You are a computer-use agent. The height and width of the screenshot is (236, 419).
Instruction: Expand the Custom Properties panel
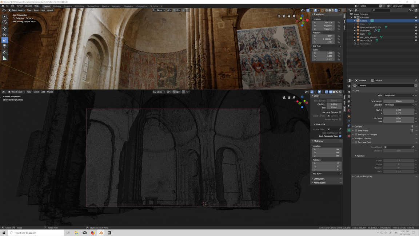click(363, 176)
